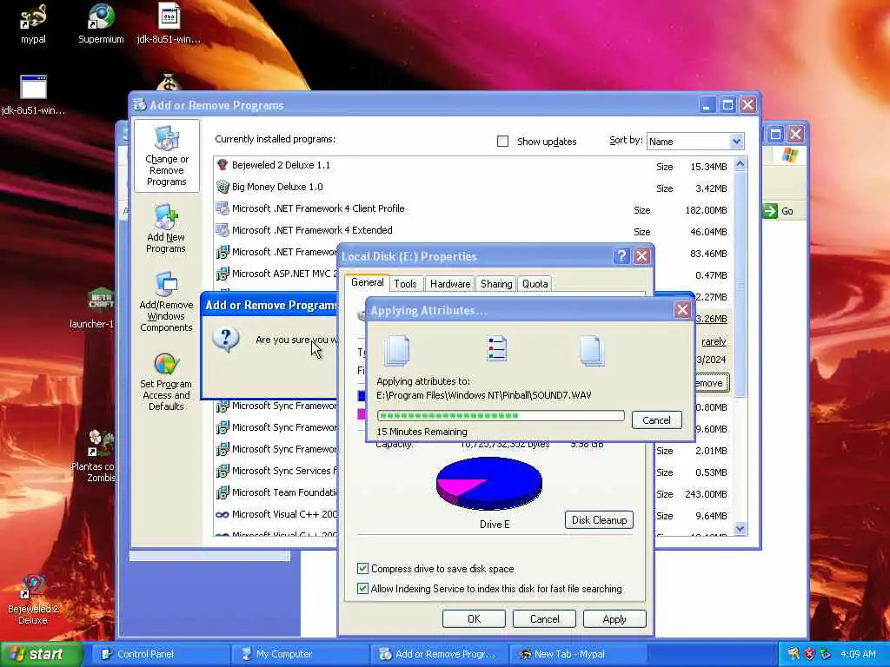Screen dimensions: 890x667
Task: Switch to the Hardware tab
Action: point(450,284)
